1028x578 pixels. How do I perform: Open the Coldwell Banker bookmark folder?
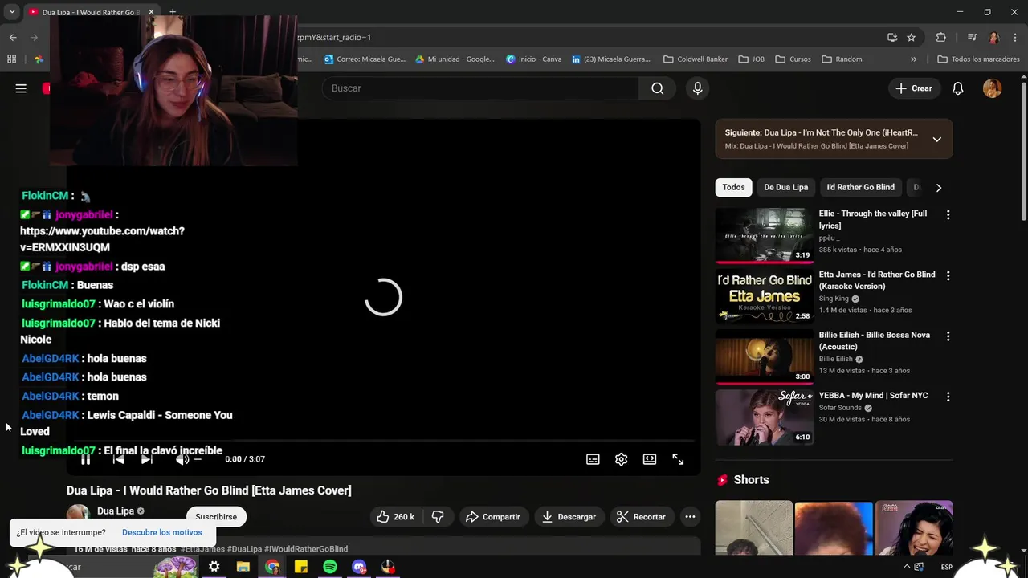[696, 59]
